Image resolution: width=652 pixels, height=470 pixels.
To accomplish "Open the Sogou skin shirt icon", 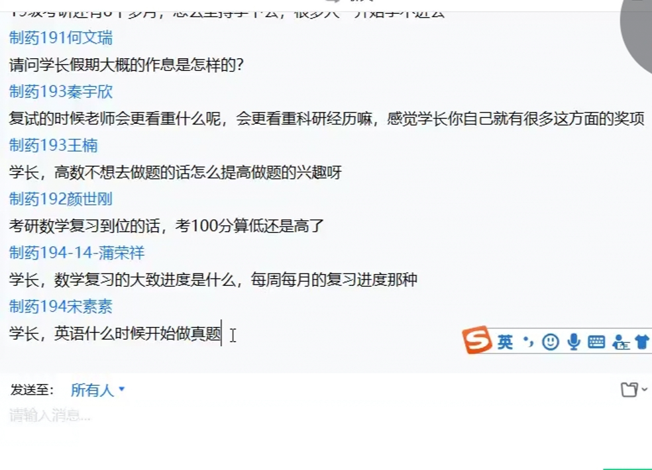I will coord(643,342).
